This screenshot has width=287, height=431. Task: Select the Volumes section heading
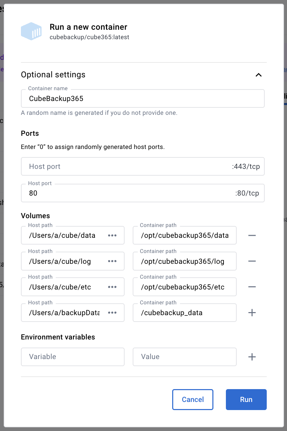pyautogui.click(x=35, y=215)
